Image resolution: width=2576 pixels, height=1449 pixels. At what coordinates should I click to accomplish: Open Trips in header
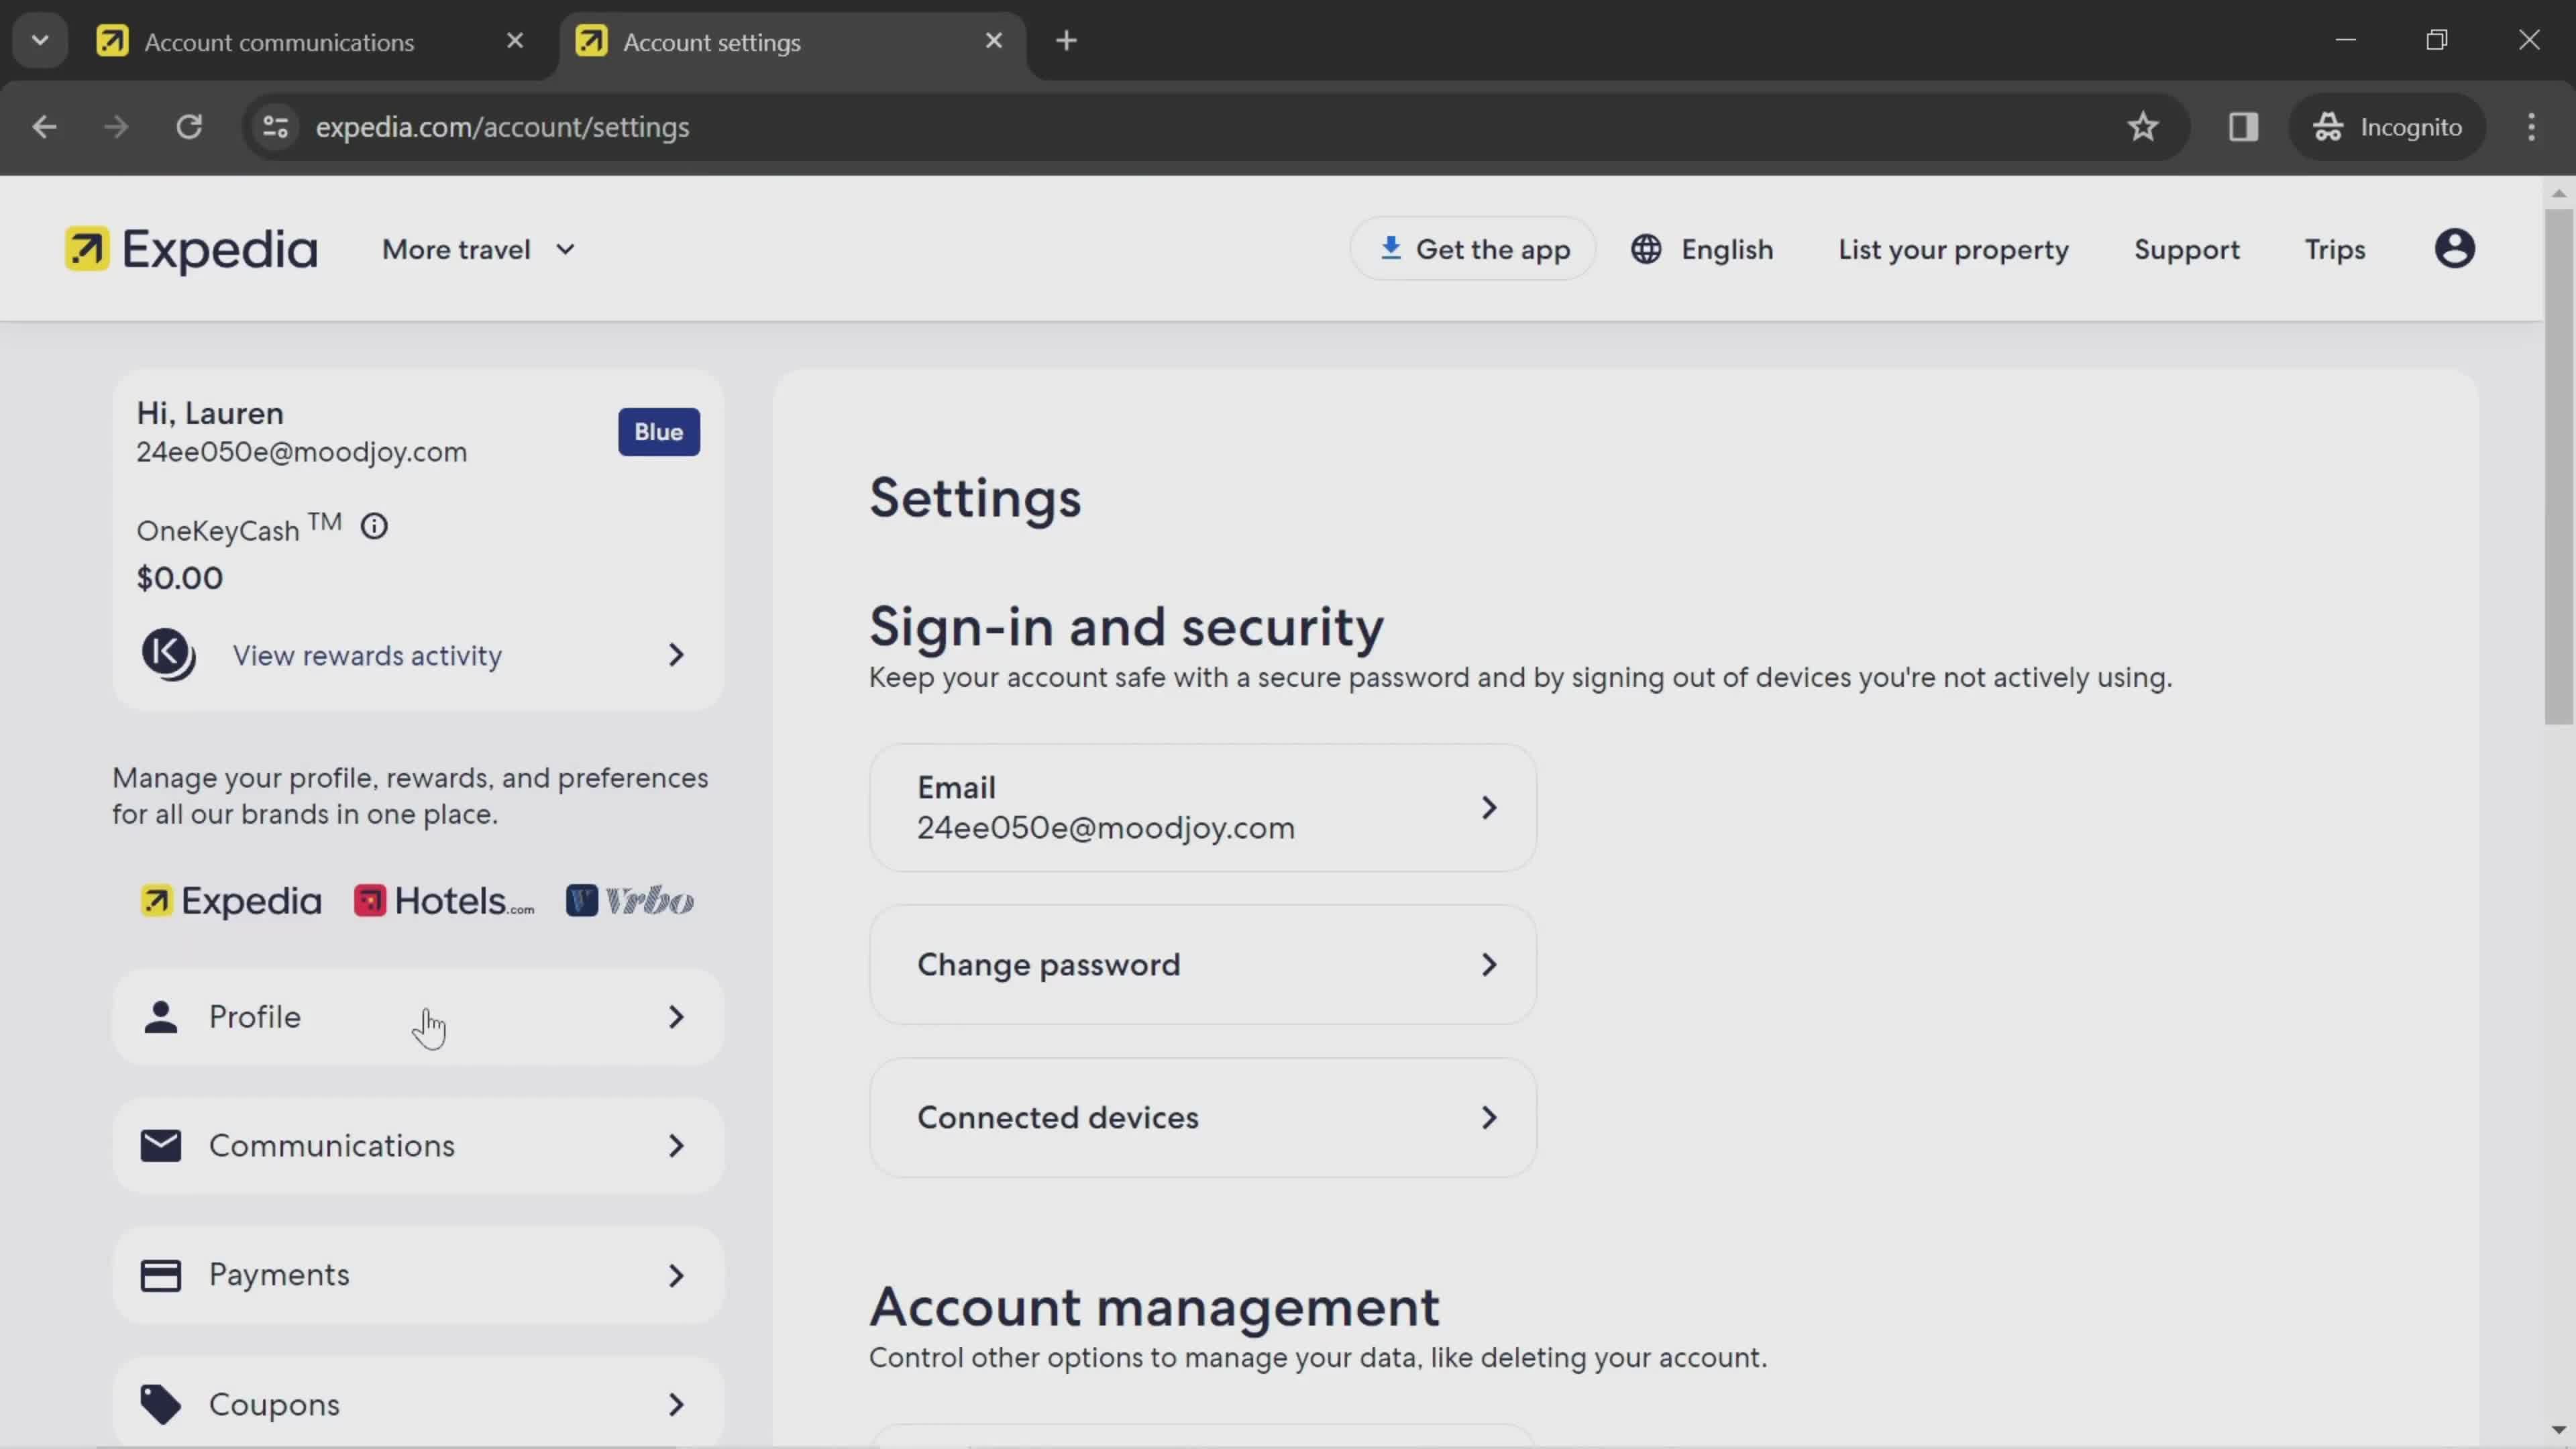click(2335, 249)
